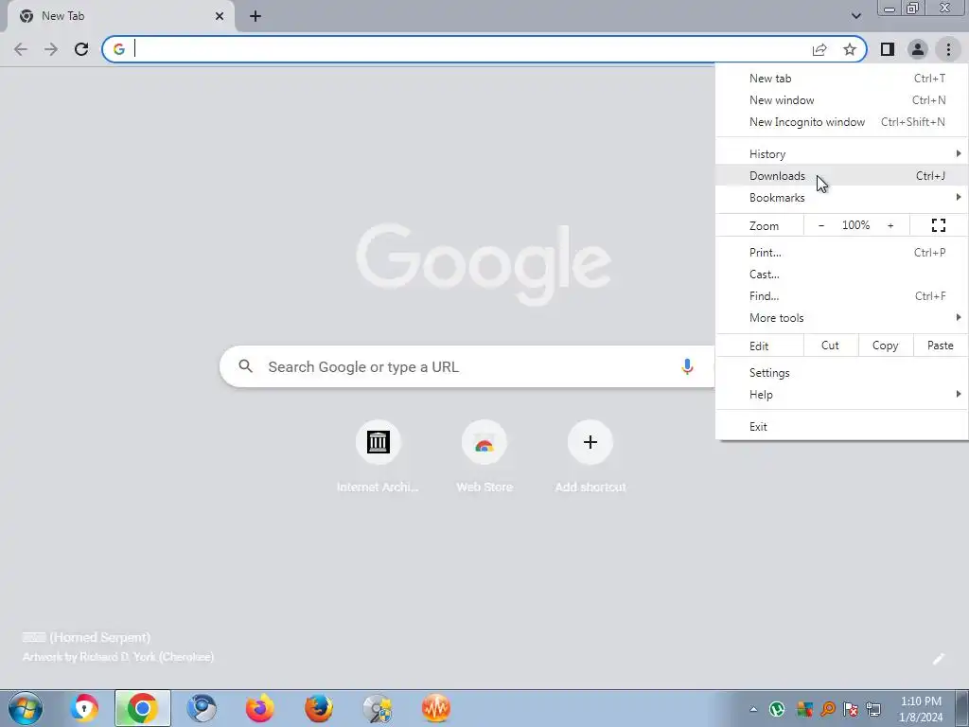Bookmark this tab with the star icon

(850, 49)
